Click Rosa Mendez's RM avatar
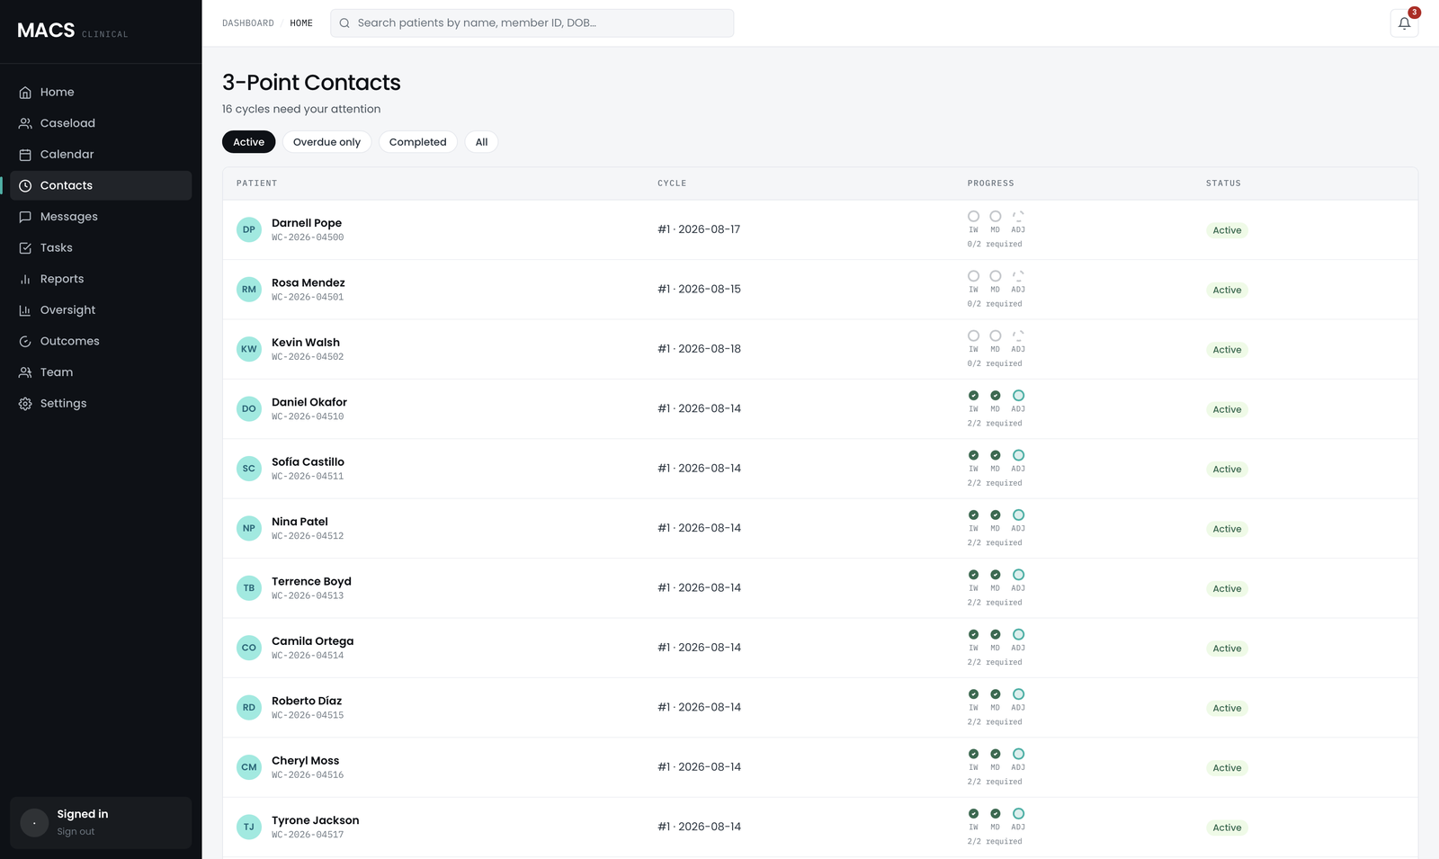 (x=249, y=290)
